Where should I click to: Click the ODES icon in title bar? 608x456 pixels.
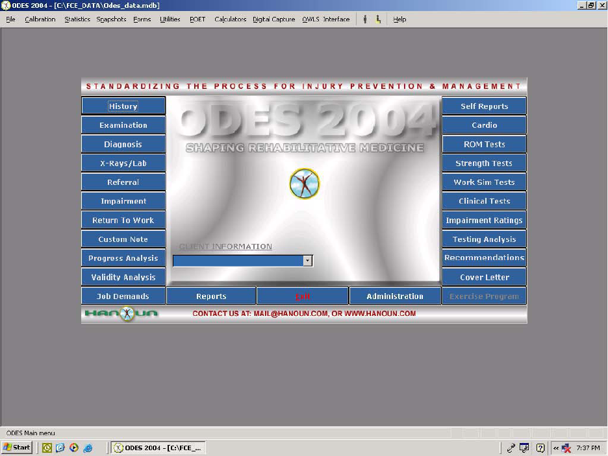5,5
